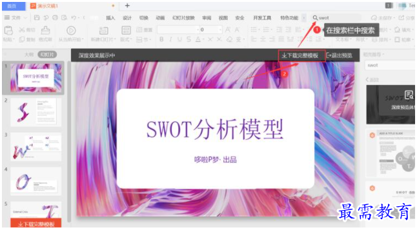The image size is (417, 232).
Task: Open the 安全 ribbon tab
Action: [x=239, y=18]
